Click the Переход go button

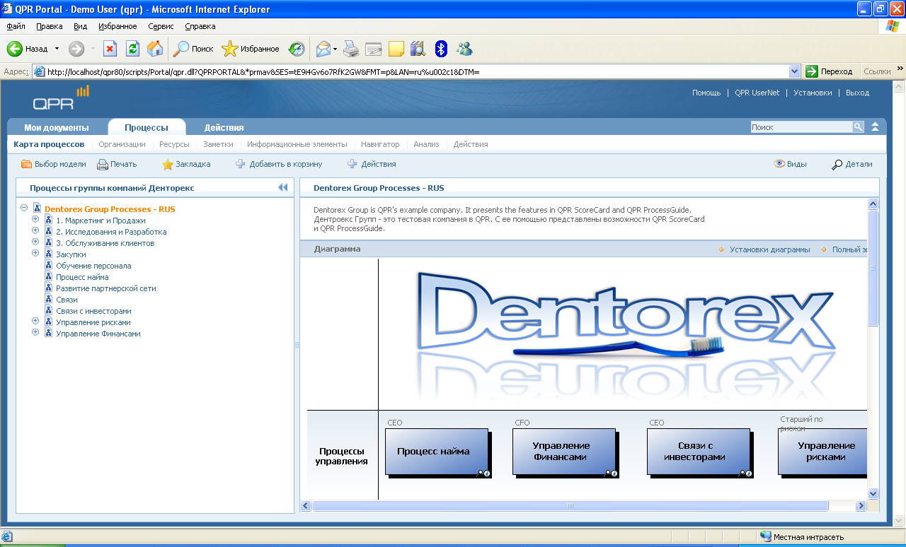[830, 71]
